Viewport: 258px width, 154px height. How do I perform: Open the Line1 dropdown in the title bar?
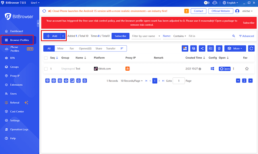[35, 3]
